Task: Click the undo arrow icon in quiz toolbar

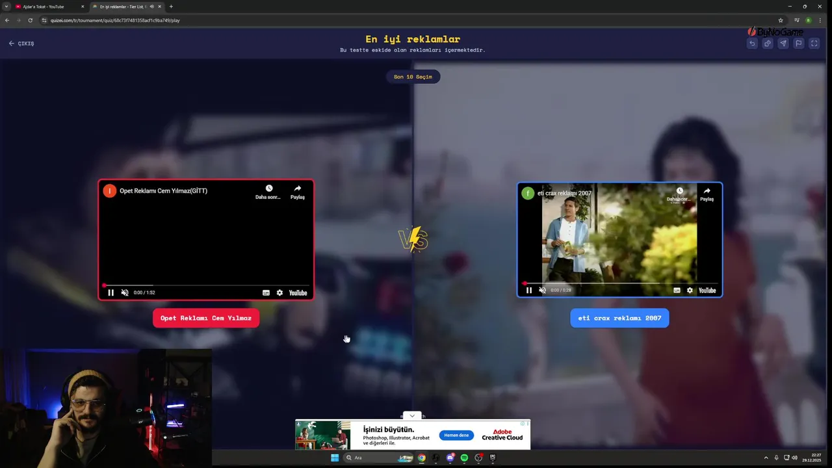Action: (x=752, y=44)
